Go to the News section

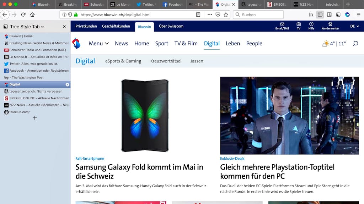(122, 44)
